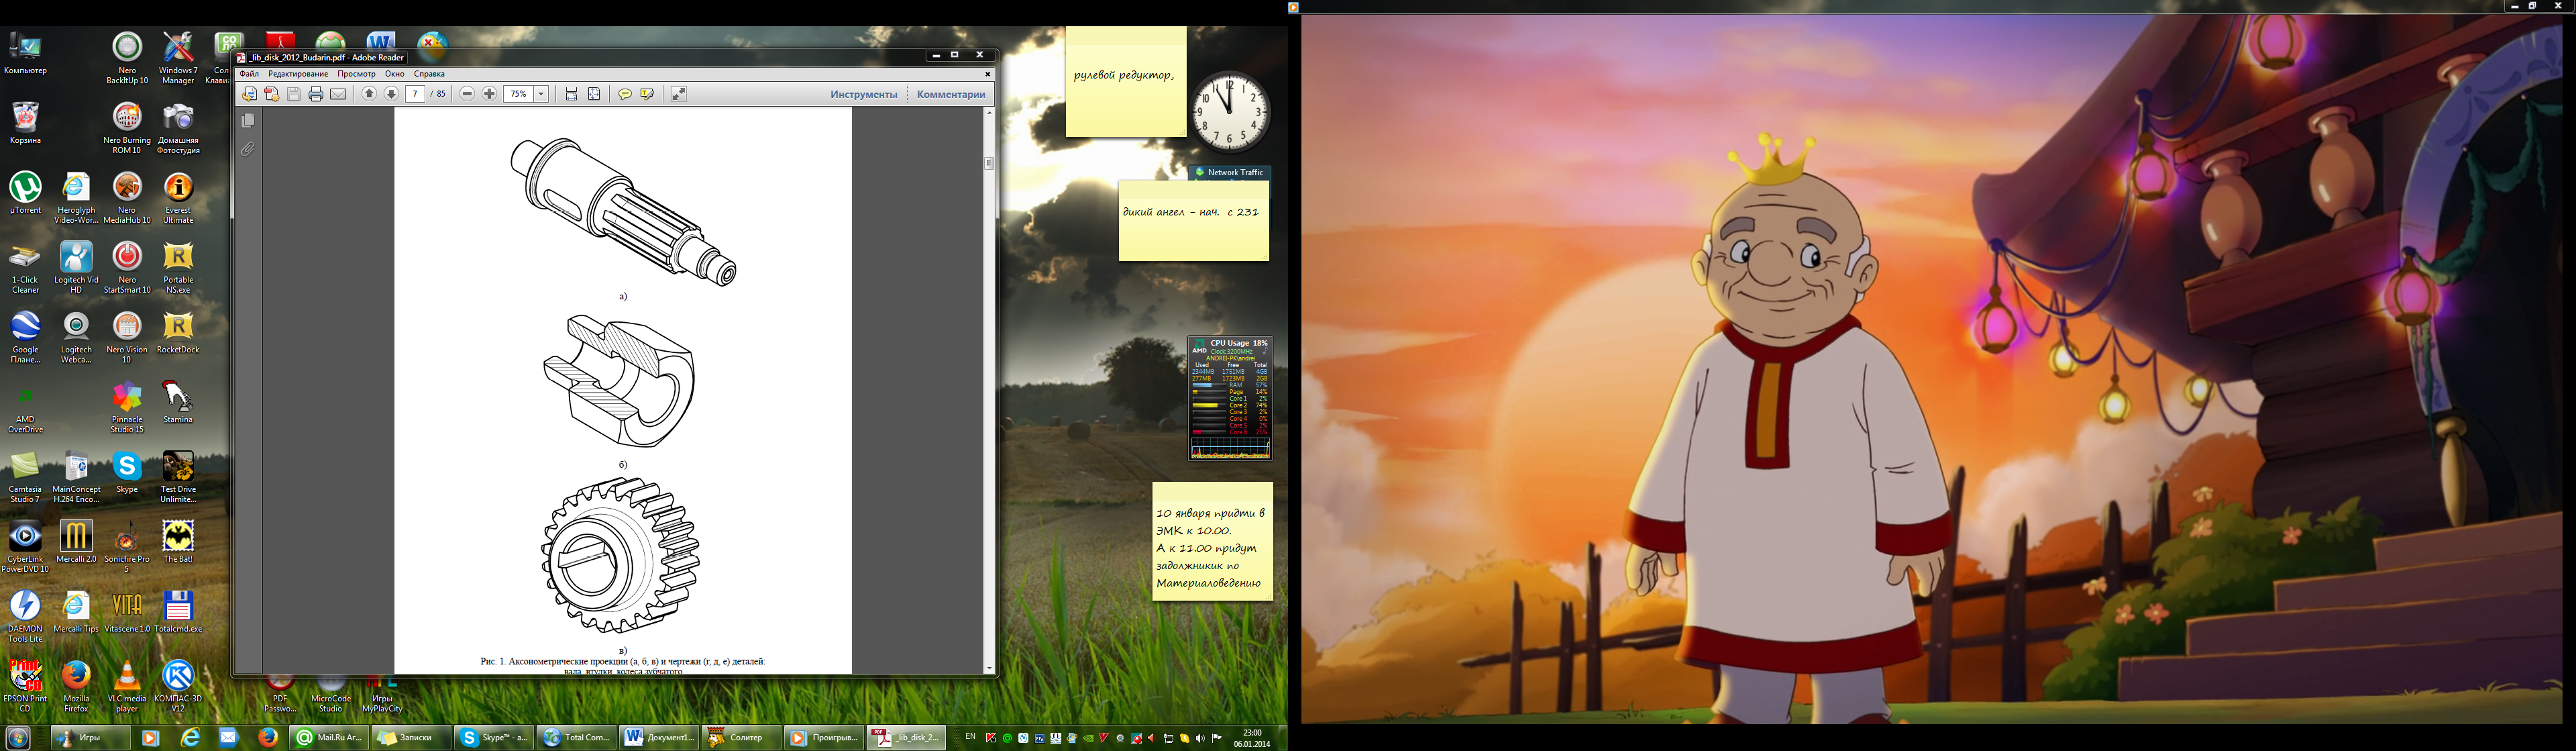Click the Adobe Reader vertical scrollbar thumb

(x=989, y=162)
